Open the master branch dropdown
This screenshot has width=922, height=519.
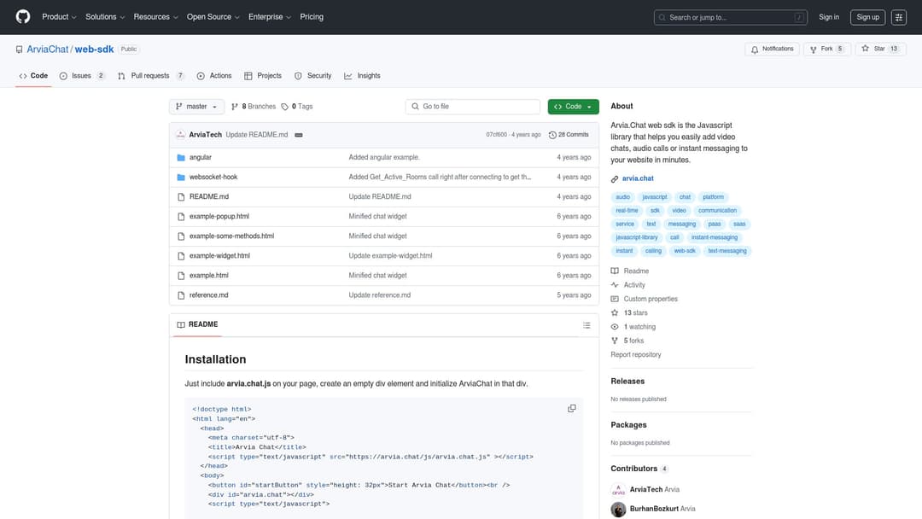(x=196, y=107)
